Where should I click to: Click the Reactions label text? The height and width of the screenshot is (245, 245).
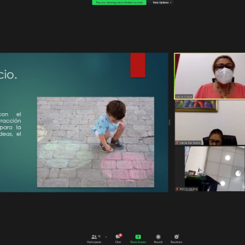click(176, 242)
